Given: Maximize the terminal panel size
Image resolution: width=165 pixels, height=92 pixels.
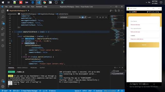Looking at the screenshot, I should click(120, 68).
